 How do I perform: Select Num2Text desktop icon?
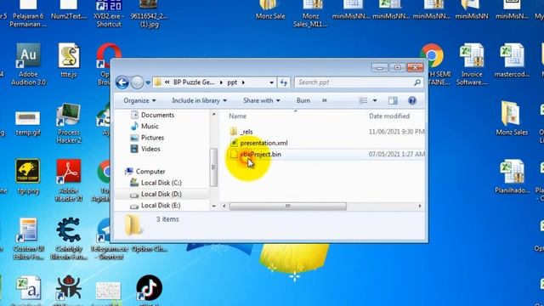(x=69, y=9)
